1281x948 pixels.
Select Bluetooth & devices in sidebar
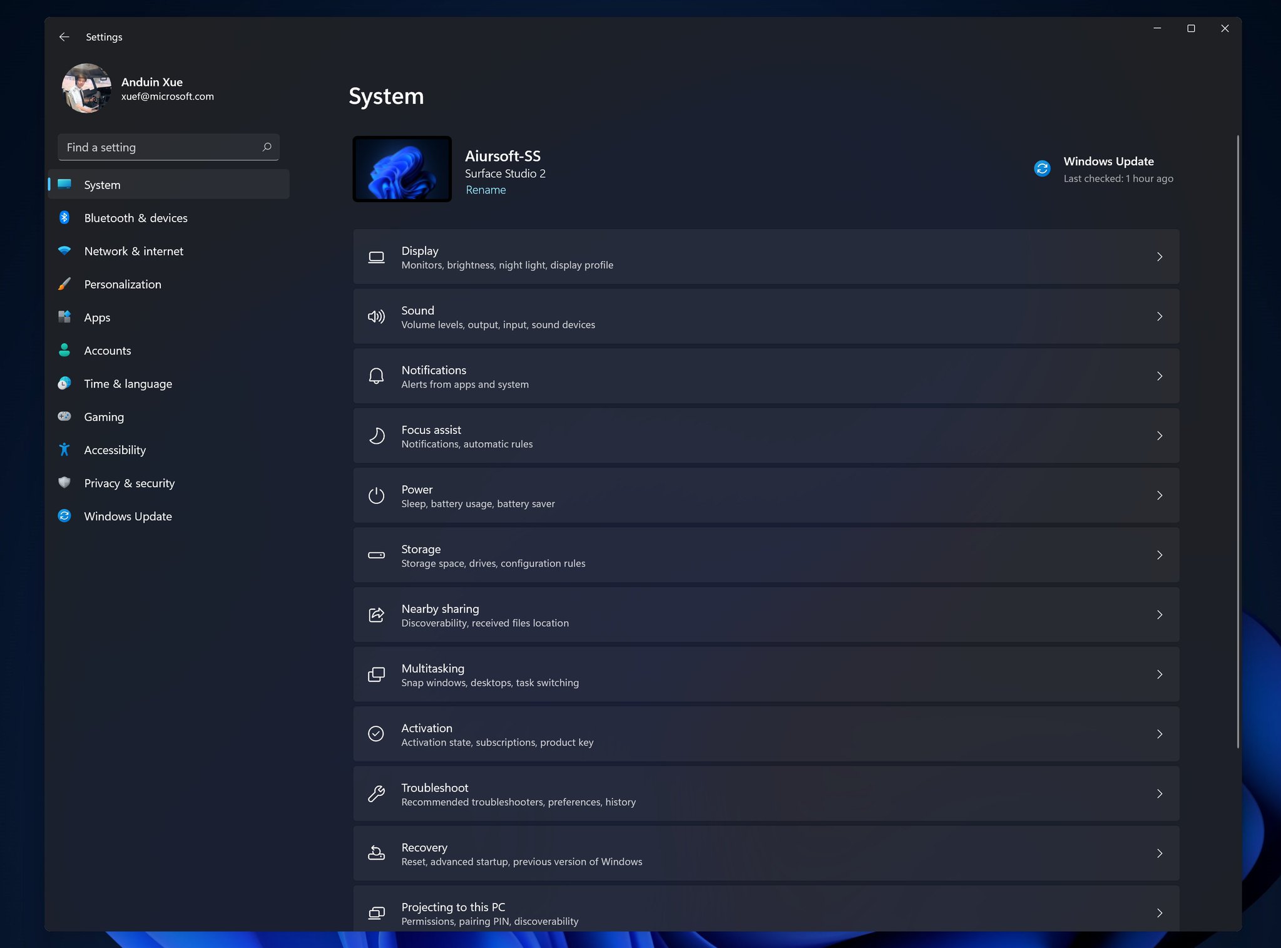click(136, 218)
